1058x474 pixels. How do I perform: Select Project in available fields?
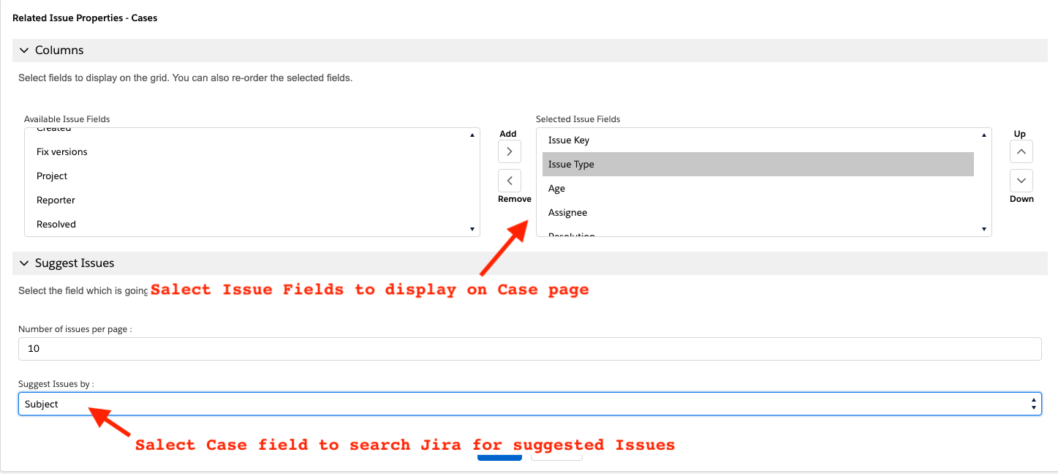coord(52,176)
